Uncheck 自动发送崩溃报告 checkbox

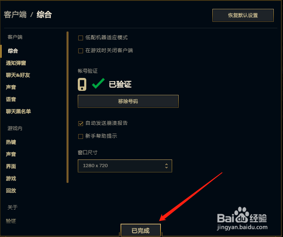(81, 124)
